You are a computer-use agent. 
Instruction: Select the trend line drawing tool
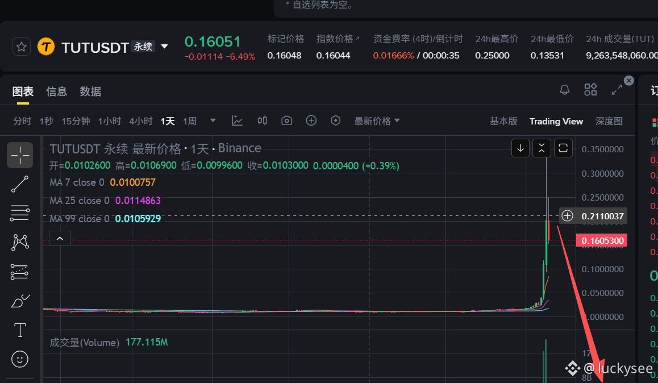point(20,184)
